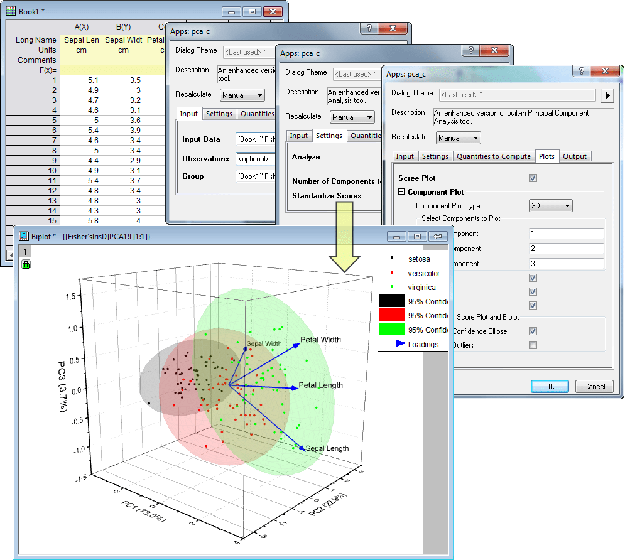The image size is (625, 560).
Task: Enable the Outliers checkbox
Action: [x=533, y=345]
